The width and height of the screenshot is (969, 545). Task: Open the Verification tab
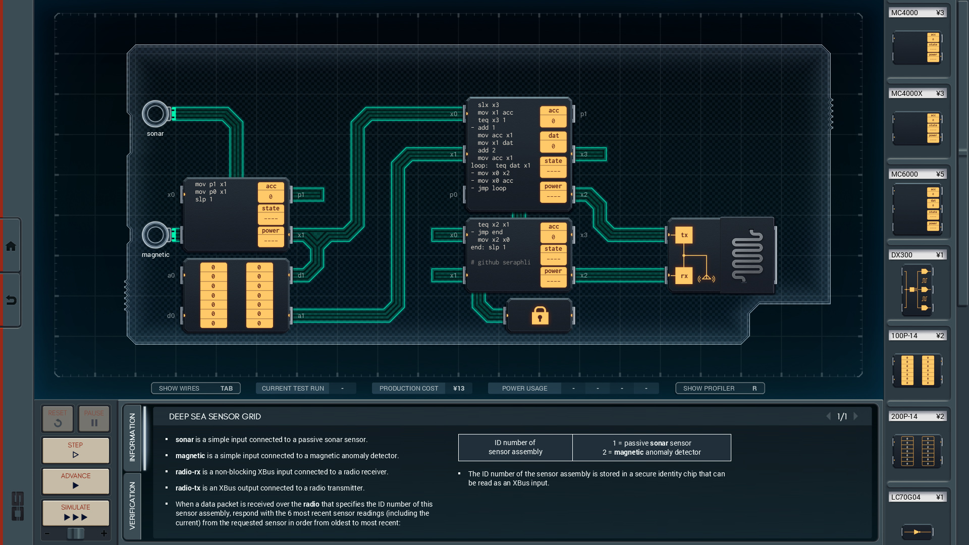tap(132, 506)
